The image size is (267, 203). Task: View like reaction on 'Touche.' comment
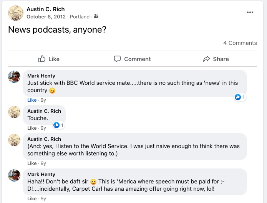point(58,125)
